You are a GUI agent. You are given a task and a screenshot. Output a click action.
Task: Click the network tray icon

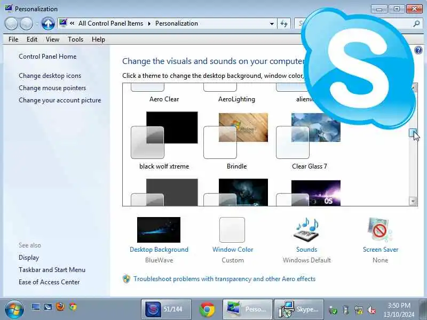tap(358, 310)
